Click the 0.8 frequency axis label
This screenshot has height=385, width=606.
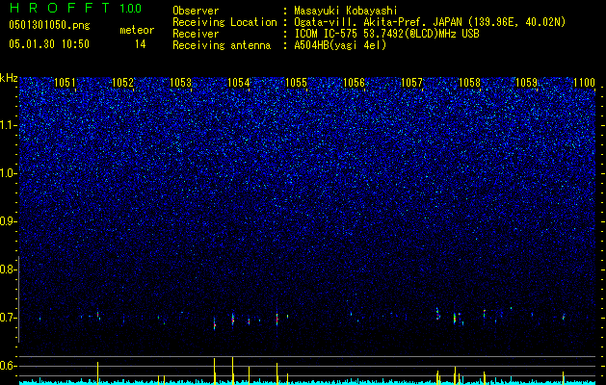tap(9, 269)
